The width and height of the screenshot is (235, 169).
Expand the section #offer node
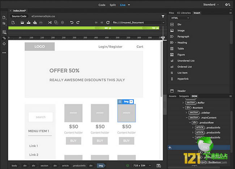[183, 103]
